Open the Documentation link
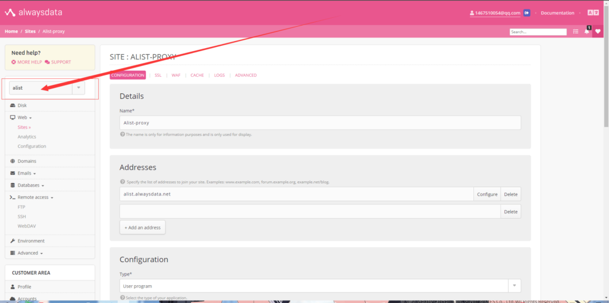609x303 pixels. click(x=557, y=13)
